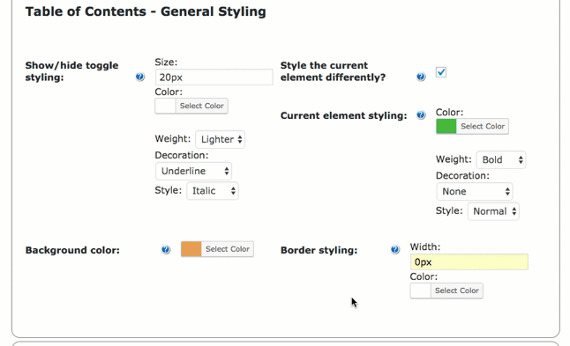Click the green current element color swatch
This screenshot has width=570, height=346.
[x=446, y=127]
